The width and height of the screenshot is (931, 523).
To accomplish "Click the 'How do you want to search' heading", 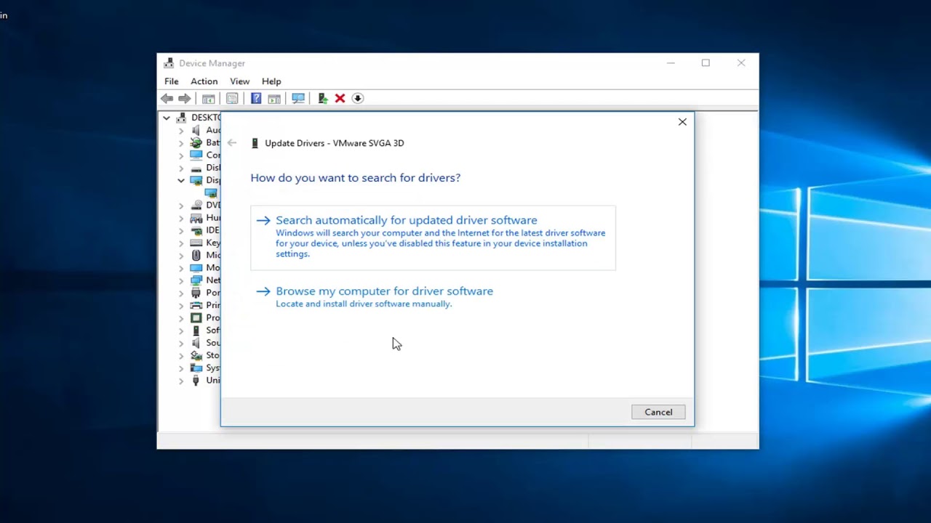I will click(x=355, y=177).
